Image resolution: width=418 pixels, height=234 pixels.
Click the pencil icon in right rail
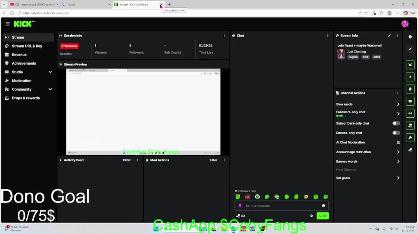[410, 49]
